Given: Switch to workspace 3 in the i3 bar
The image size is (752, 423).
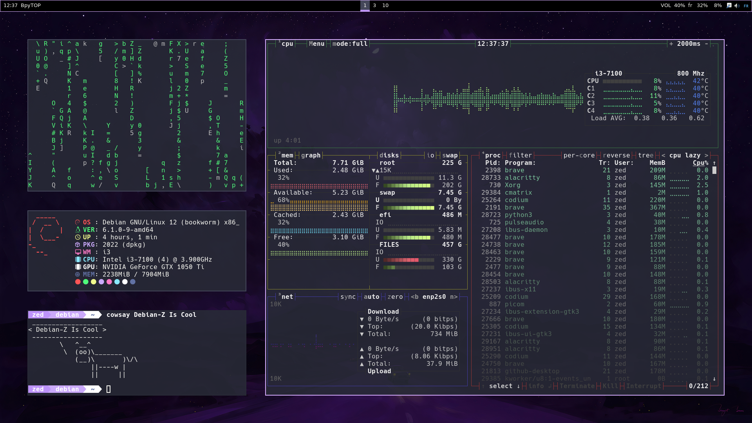Looking at the screenshot, I should 374,5.
